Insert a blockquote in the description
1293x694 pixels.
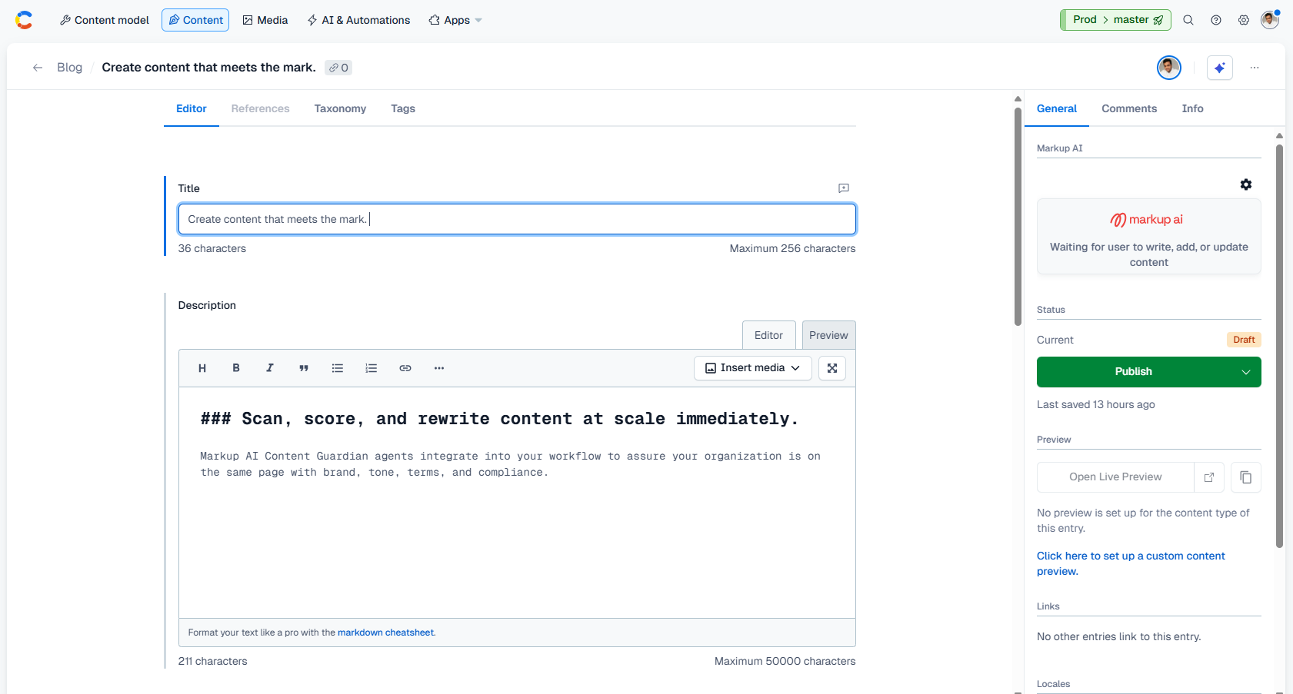304,368
